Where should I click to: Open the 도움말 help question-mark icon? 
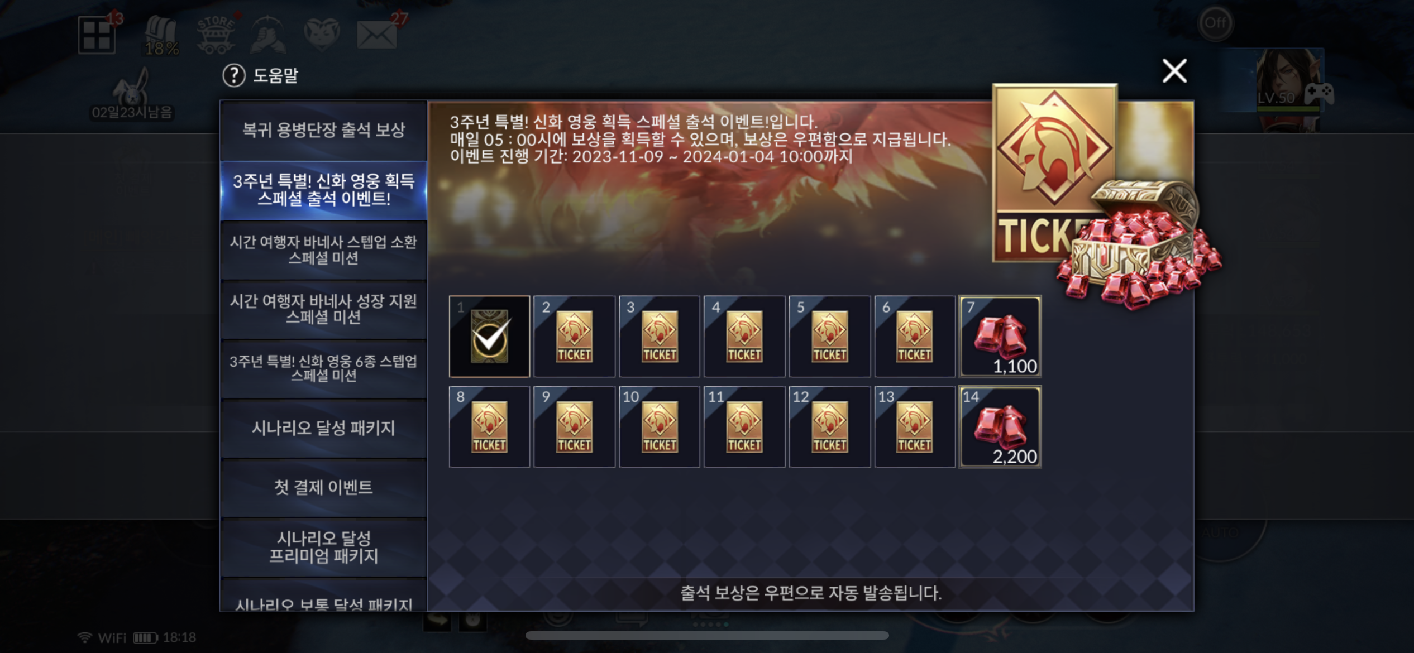coord(234,75)
